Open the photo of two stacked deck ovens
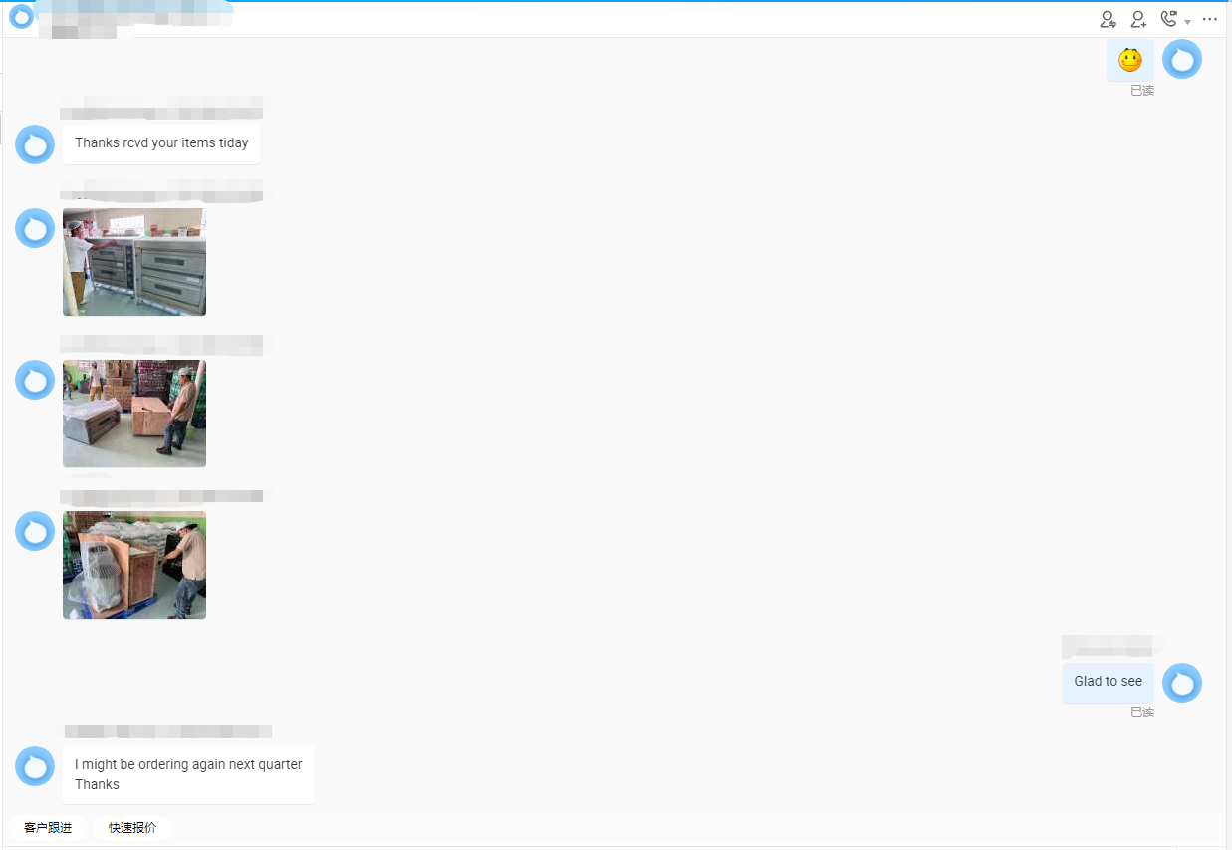The image size is (1232, 850). (134, 262)
